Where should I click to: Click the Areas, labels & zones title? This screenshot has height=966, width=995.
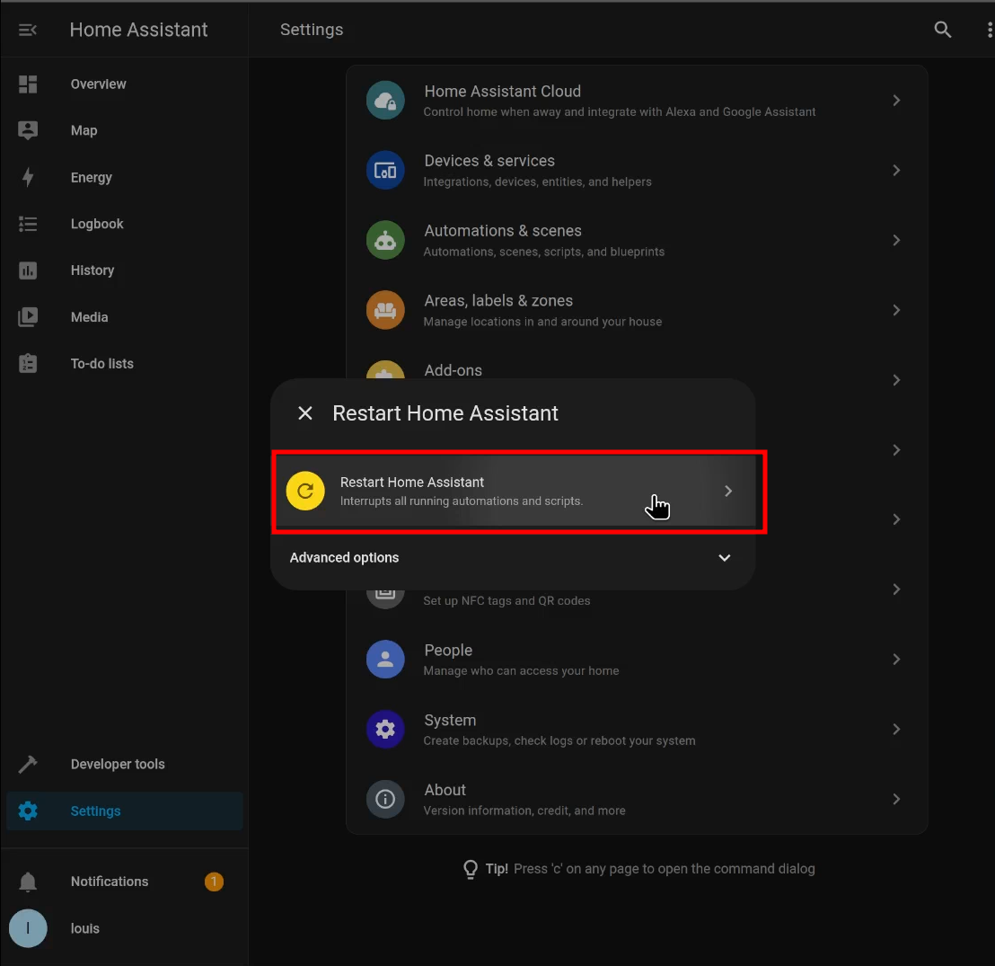[x=498, y=301]
